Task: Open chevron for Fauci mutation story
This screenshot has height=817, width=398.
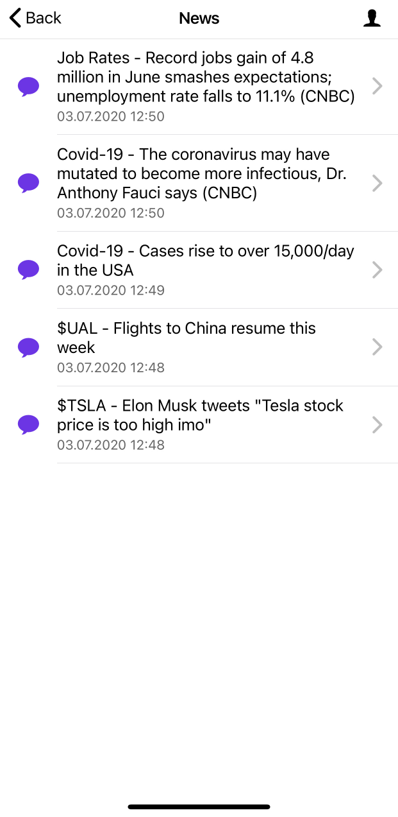Action: (x=377, y=183)
